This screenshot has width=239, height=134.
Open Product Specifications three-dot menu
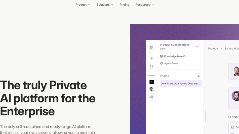(x=197, y=46)
